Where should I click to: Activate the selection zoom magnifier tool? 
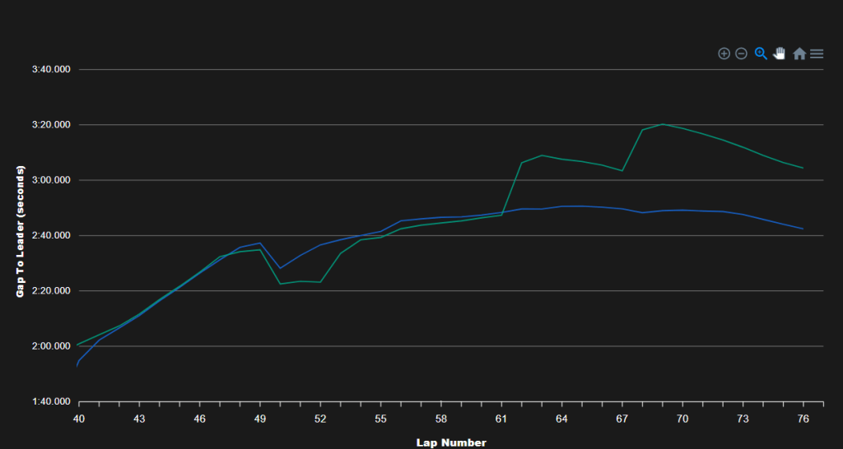click(x=761, y=53)
